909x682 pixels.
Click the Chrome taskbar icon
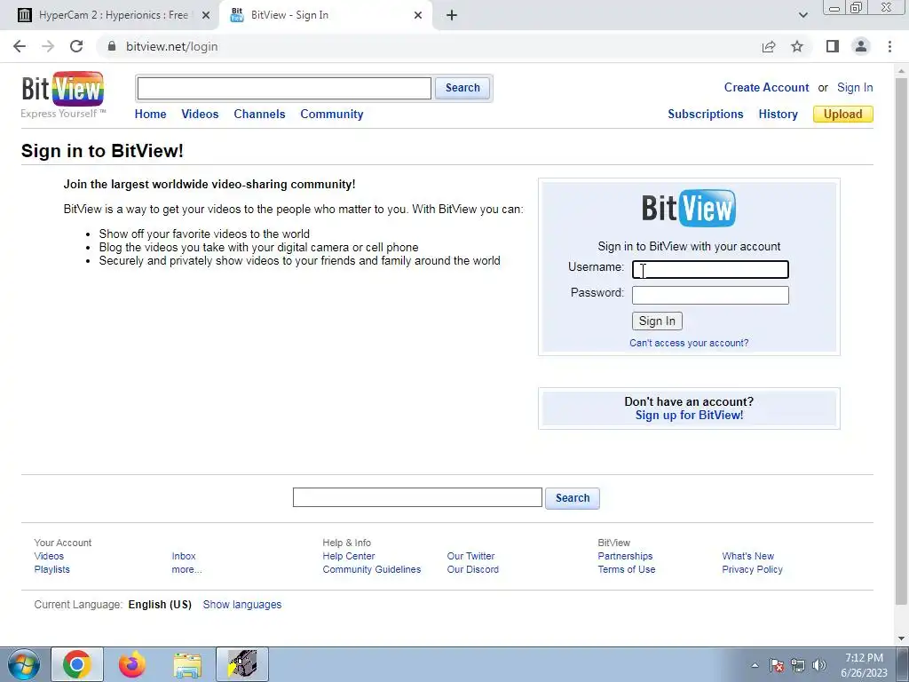77,664
